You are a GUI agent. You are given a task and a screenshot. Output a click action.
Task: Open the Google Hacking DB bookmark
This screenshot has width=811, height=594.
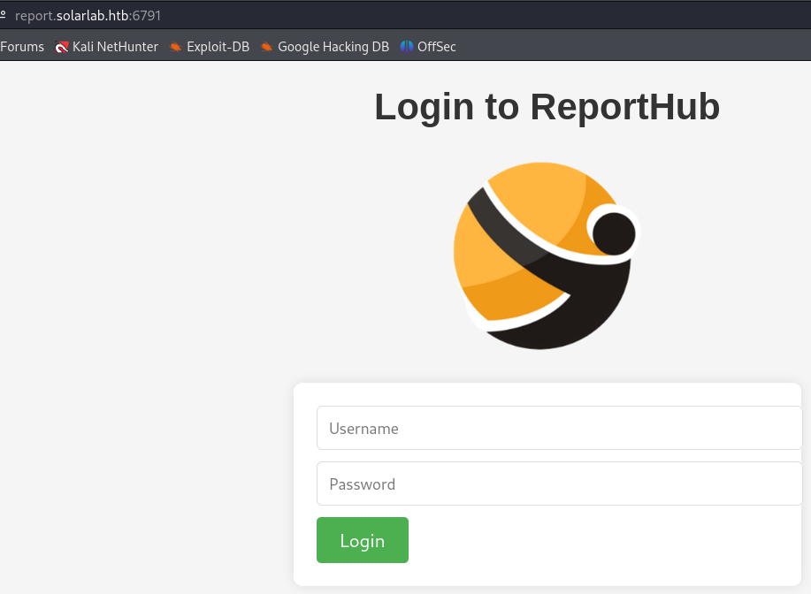[x=325, y=47]
